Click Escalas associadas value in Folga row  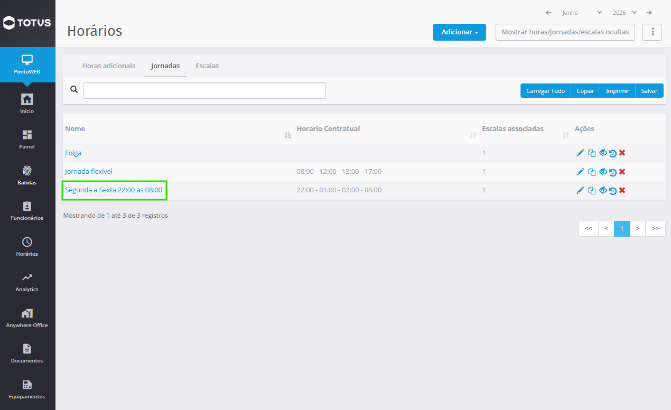click(x=484, y=153)
